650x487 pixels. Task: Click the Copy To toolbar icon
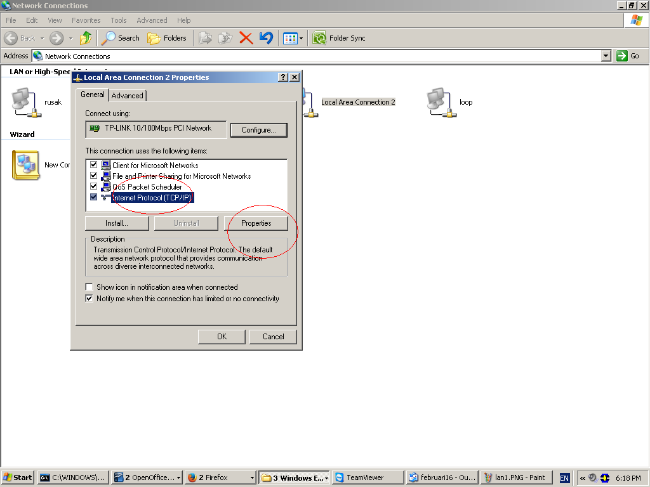(225, 38)
